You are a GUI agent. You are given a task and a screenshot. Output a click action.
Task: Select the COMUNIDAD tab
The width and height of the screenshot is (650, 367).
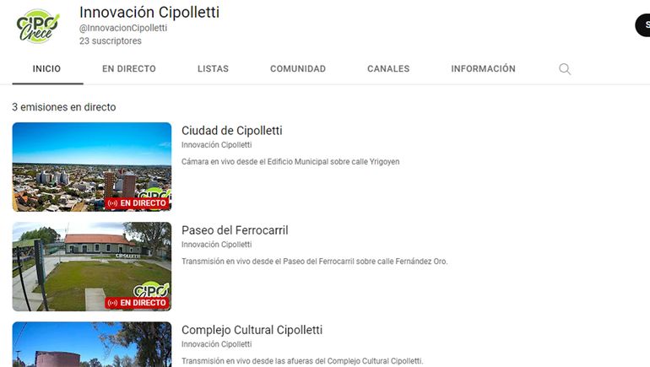tap(298, 69)
